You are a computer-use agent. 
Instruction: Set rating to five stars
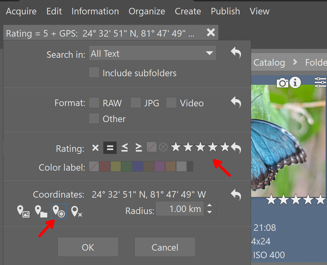click(x=225, y=147)
